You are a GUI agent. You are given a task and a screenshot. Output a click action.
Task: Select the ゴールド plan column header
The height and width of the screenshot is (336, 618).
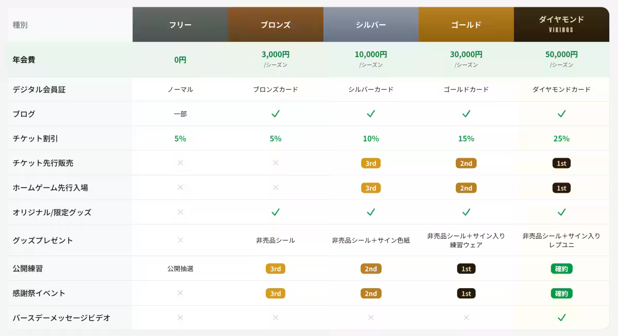(x=466, y=24)
